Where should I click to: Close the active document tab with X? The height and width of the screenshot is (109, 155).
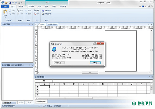click(x=151, y=24)
